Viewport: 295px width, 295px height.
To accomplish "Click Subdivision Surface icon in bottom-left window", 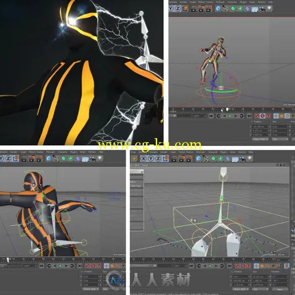I will (x=63, y=158).
